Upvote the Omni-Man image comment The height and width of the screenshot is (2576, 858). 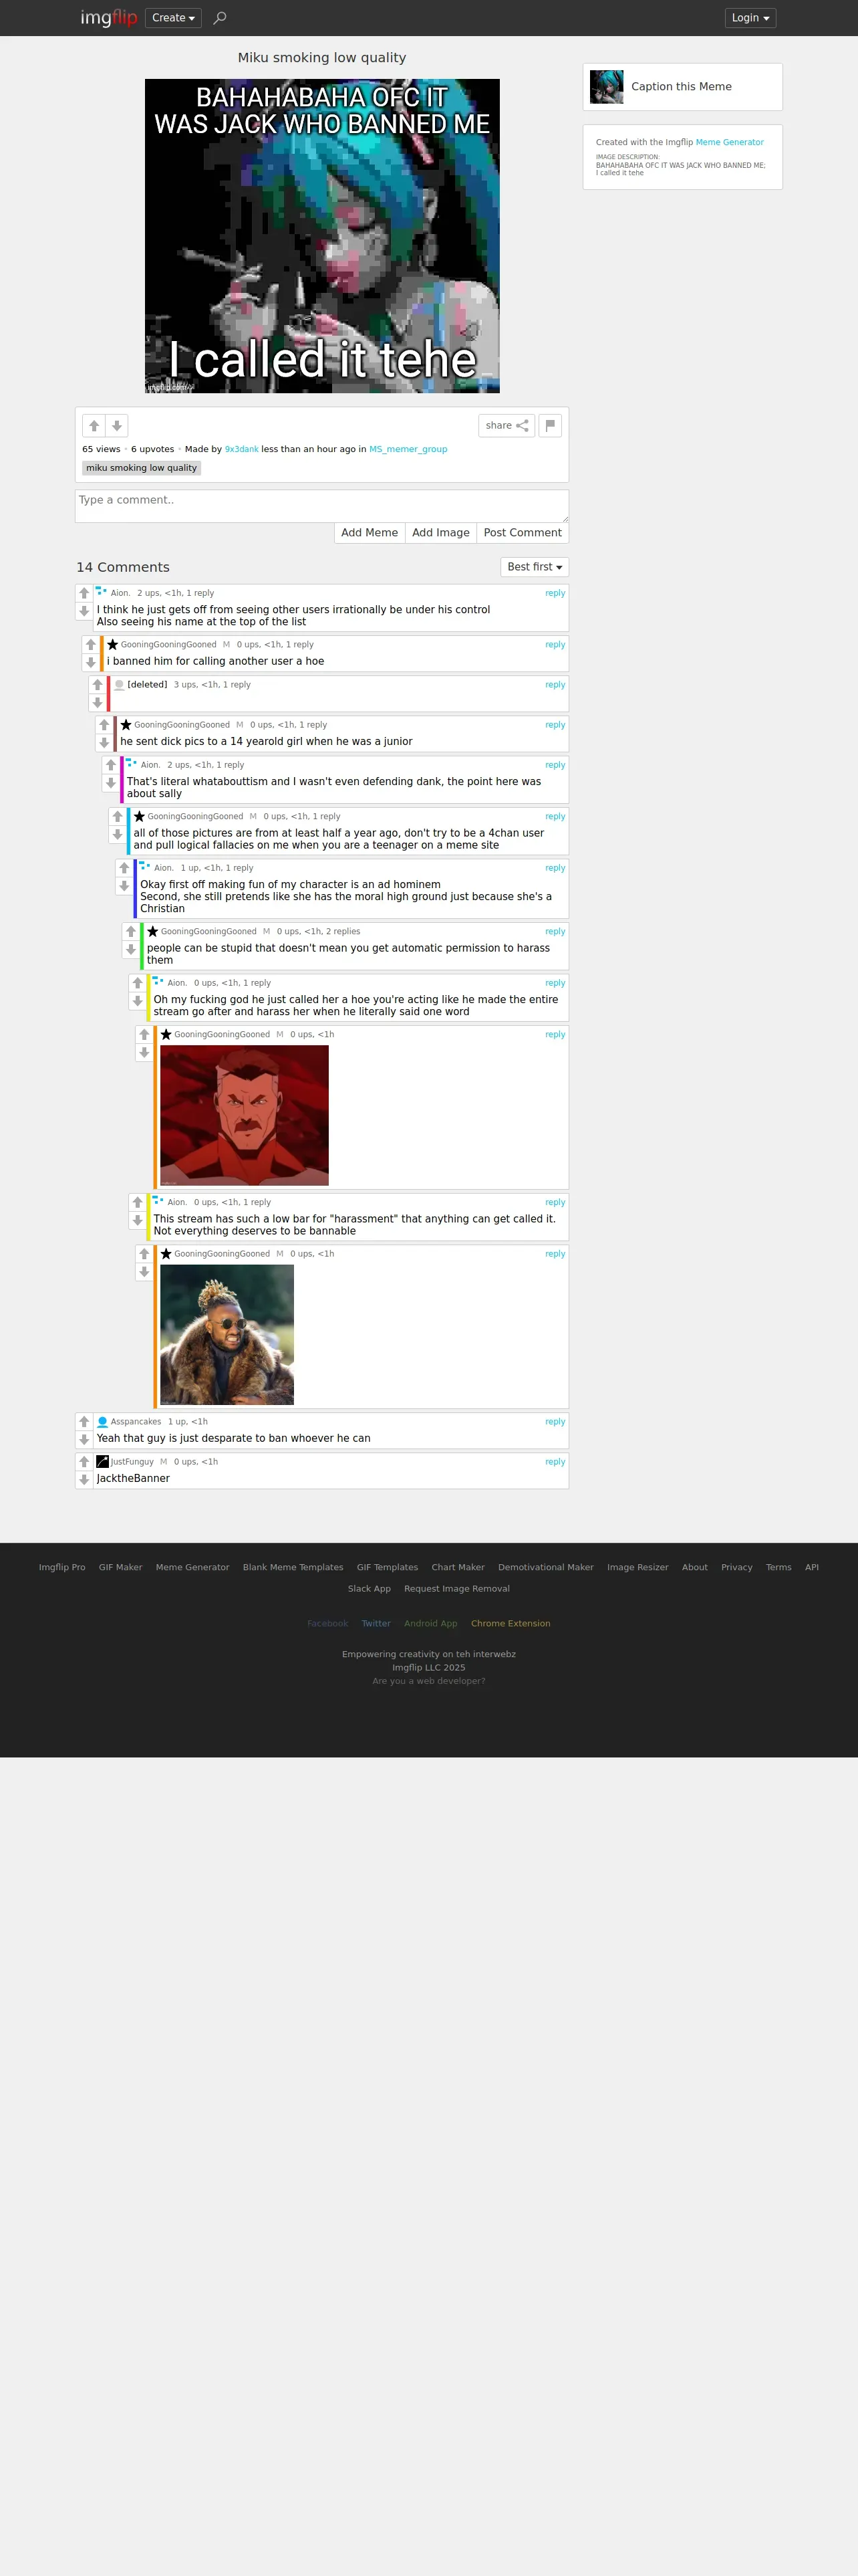tap(144, 1035)
